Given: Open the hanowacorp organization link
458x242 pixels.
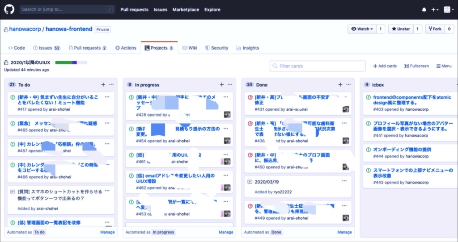Looking at the screenshot, I should pos(25,29).
